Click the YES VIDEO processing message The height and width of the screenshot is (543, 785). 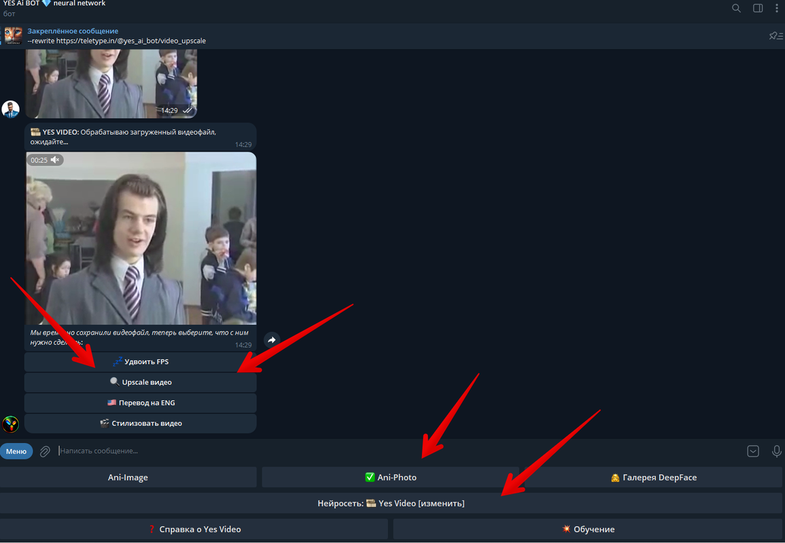[141, 137]
